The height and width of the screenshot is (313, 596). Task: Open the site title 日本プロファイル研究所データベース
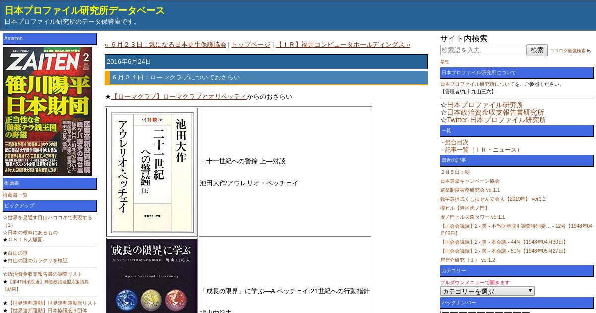click(84, 10)
